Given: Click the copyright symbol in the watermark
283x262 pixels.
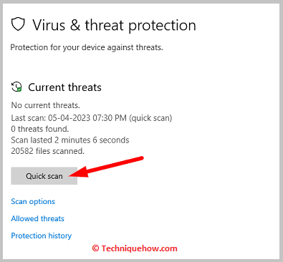Looking at the screenshot, I should [95, 248].
